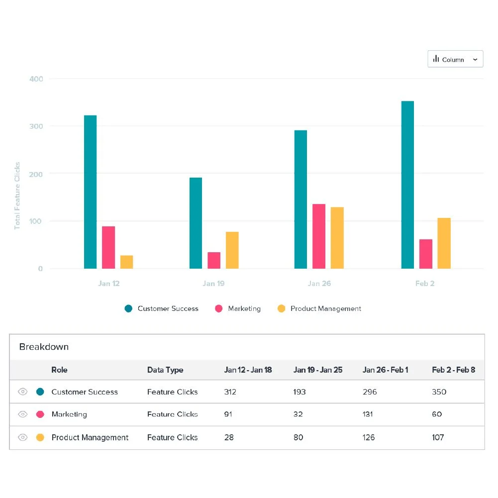Screen dimensions: 498x498
Task: Click the Product Management bar for Jan 19
Action: (x=232, y=250)
